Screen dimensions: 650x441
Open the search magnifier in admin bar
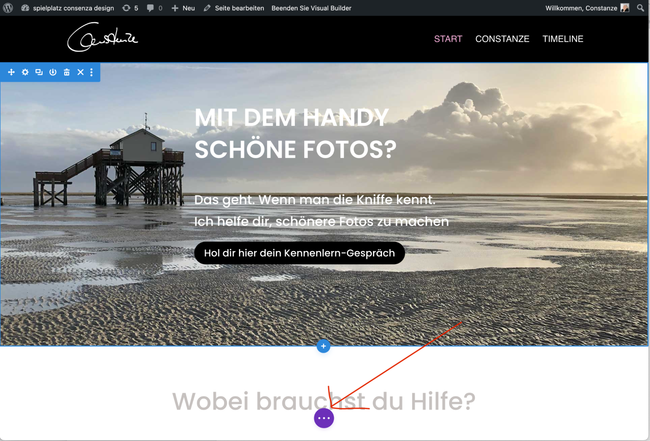pyautogui.click(x=640, y=8)
